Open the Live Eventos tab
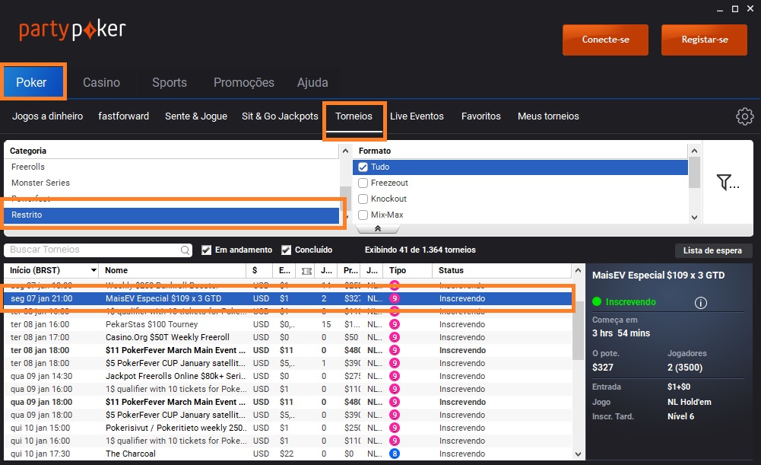This screenshot has height=465, width=761. coord(417,116)
